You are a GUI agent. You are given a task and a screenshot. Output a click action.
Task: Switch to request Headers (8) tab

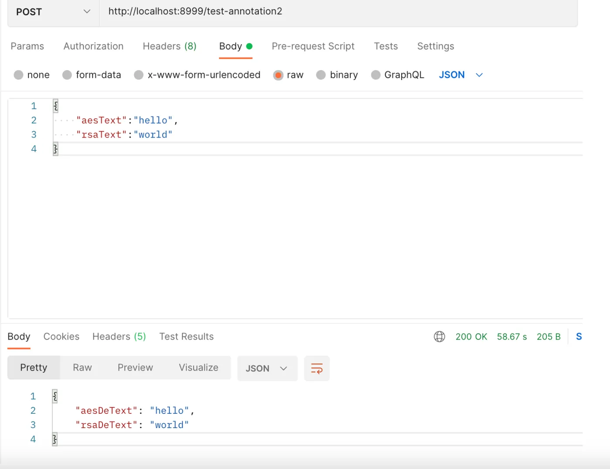coord(169,46)
